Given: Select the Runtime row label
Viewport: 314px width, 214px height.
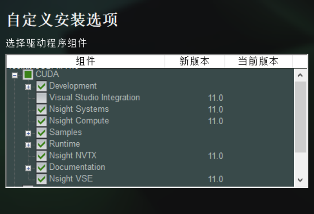Looking at the screenshot, I should pyautogui.click(x=64, y=144).
